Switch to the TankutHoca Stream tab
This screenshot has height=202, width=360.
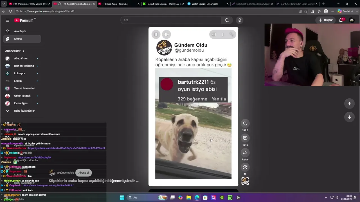click(163, 4)
